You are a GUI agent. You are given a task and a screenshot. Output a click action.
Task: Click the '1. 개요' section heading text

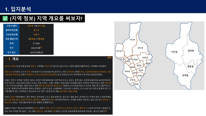click(x=14, y=59)
